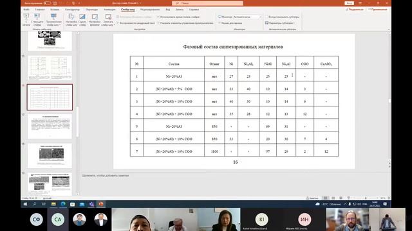Click participant avatar 'ИН'
Image resolution: width=412 pixels, height=231 pixels.
pos(304,219)
